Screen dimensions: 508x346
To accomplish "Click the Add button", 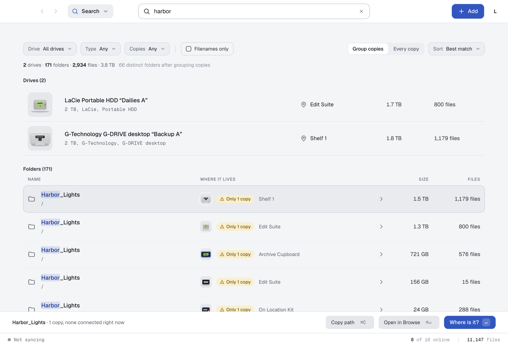I will tap(468, 11).
